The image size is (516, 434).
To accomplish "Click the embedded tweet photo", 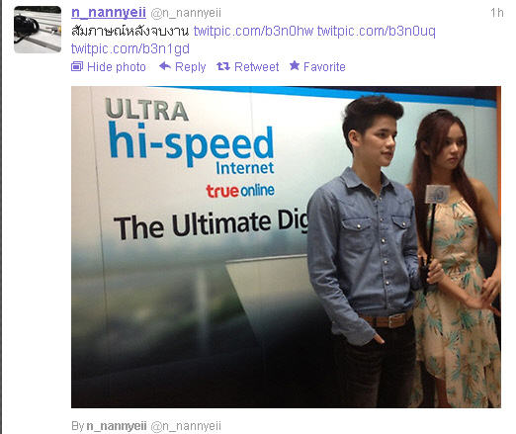I will (x=286, y=247).
